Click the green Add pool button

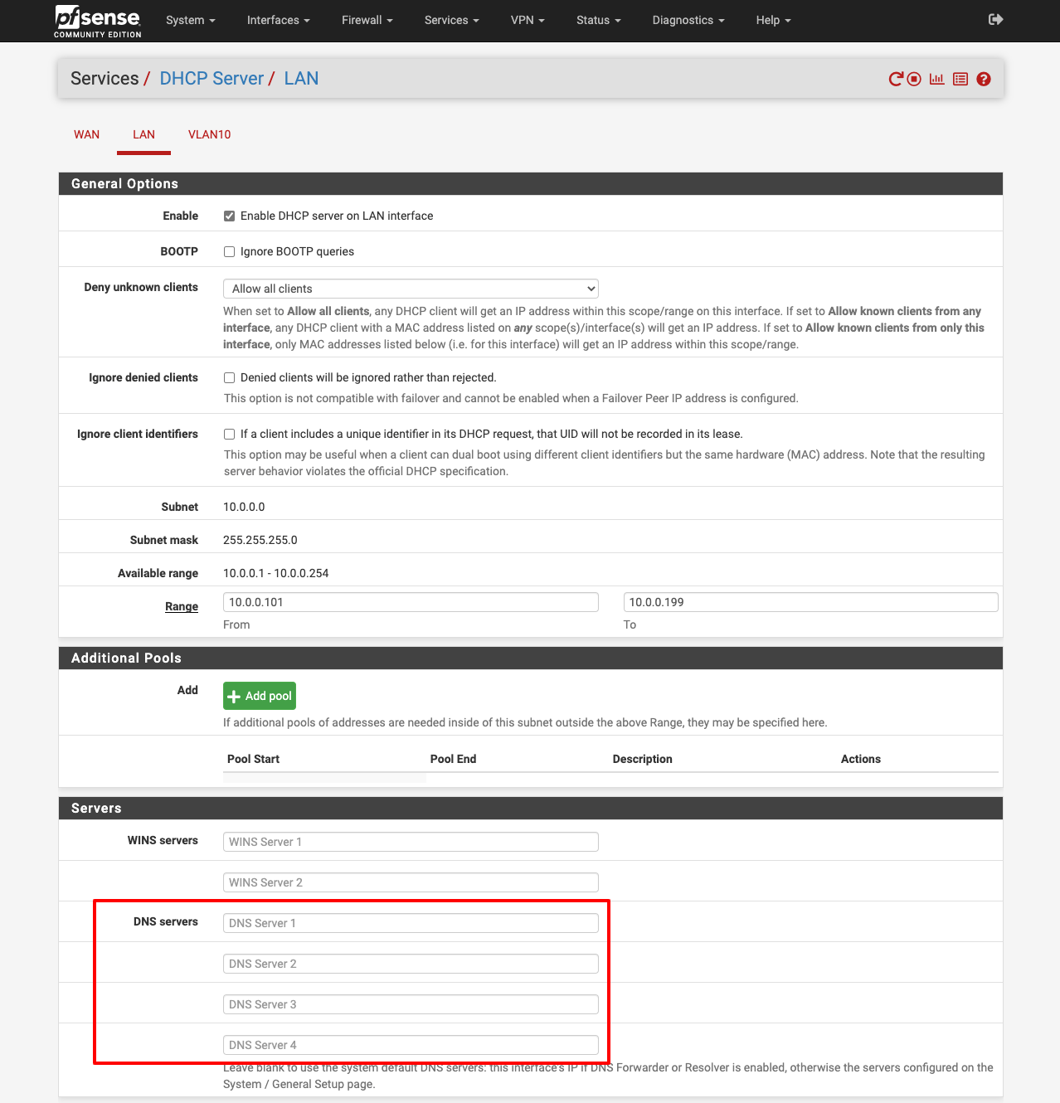click(260, 696)
